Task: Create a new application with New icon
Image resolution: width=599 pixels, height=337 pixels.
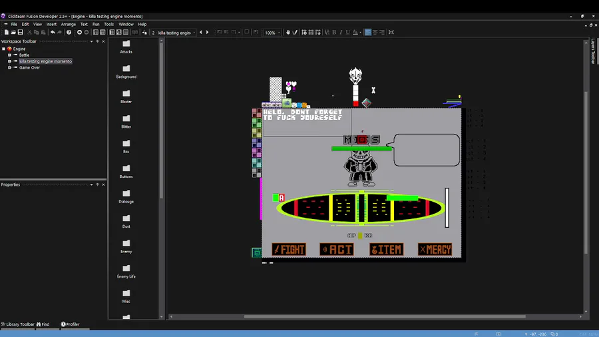Action: click(7, 33)
